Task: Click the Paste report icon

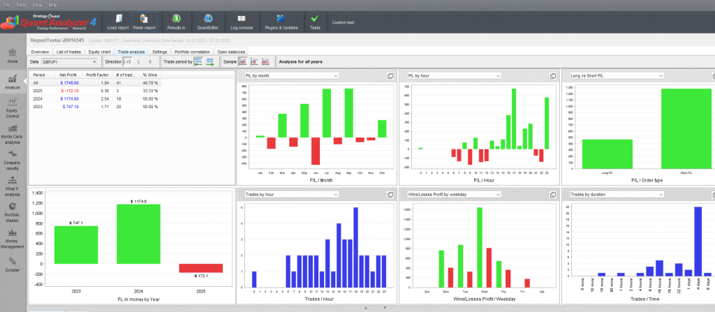Action: pyautogui.click(x=144, y=21)
